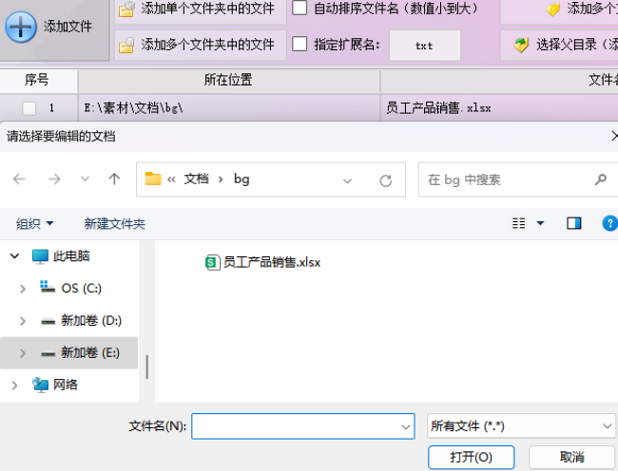Click the green spreadsheet icon of xlsx file
618x471 pixels.
click(x=212, y=262)
